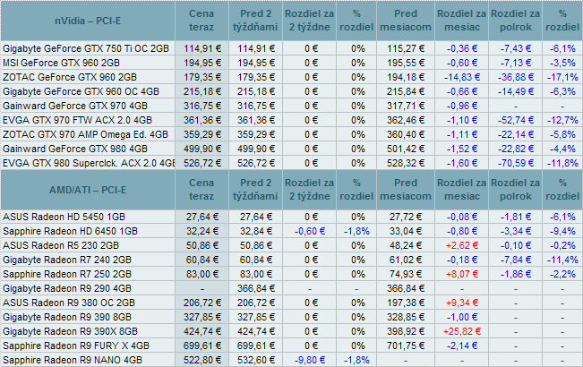Select 'Pred mesiacom' header in the AMD/ATI section
This screenshot has height=367, width=583.
coord(406,190)
